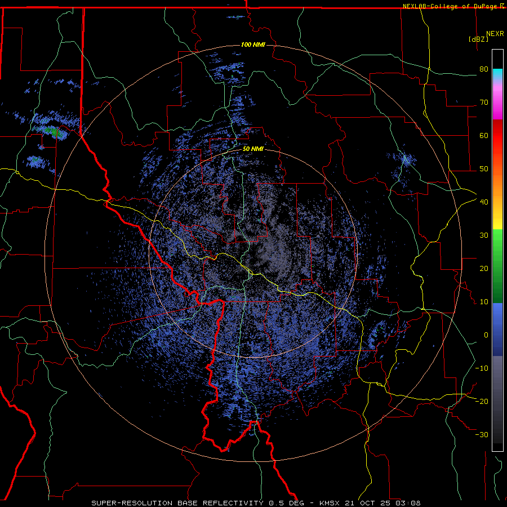Click the 80 value on the dBZ scale

[484, 69]
